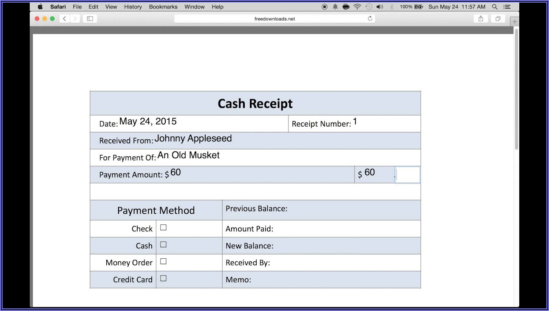Image resolution: width=549 pixels, height=311 pixels.
Task: Click Safari's back navigation arrow
Action: click(x=65, y=19)
